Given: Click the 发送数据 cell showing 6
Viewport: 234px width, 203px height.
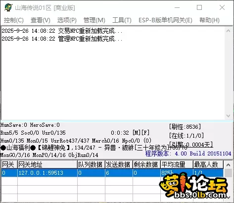Looking at the screenshot, I should tap(119, 173).
